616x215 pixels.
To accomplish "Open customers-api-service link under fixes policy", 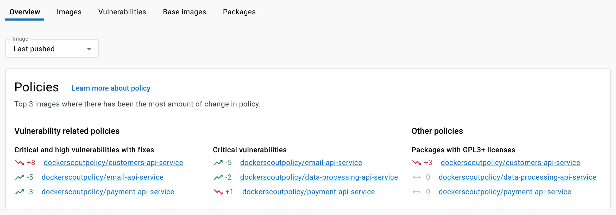I will (x=113, y=163).
